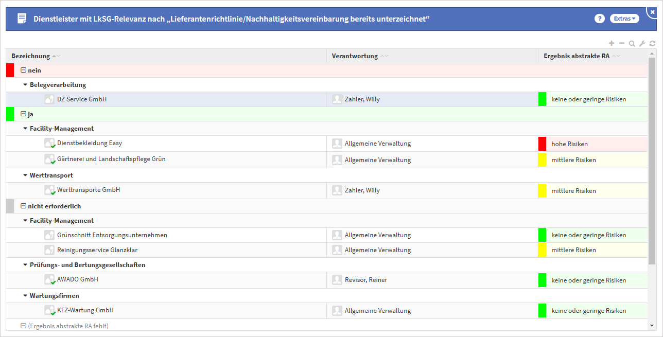Image resolution: width=663 pixels, height=337 pixels.
Task: Click the Dienstbekleidung Easy supplier icon
Action: pyautogui.click(x=49, y=144)
